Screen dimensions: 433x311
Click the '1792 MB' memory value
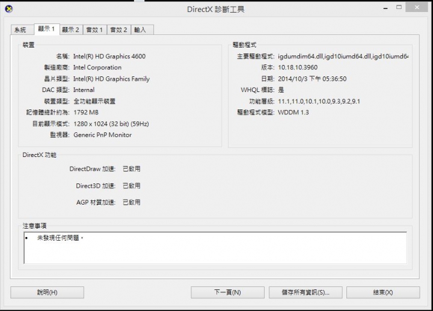pyautogui.click(x=86, y=112)
